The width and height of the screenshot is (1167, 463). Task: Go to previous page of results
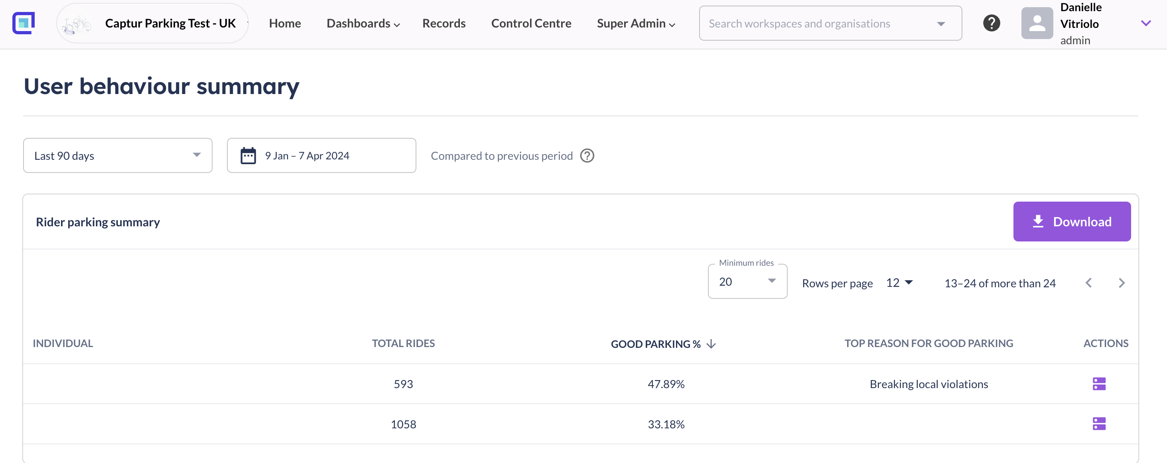click(x=1088, y=283)
